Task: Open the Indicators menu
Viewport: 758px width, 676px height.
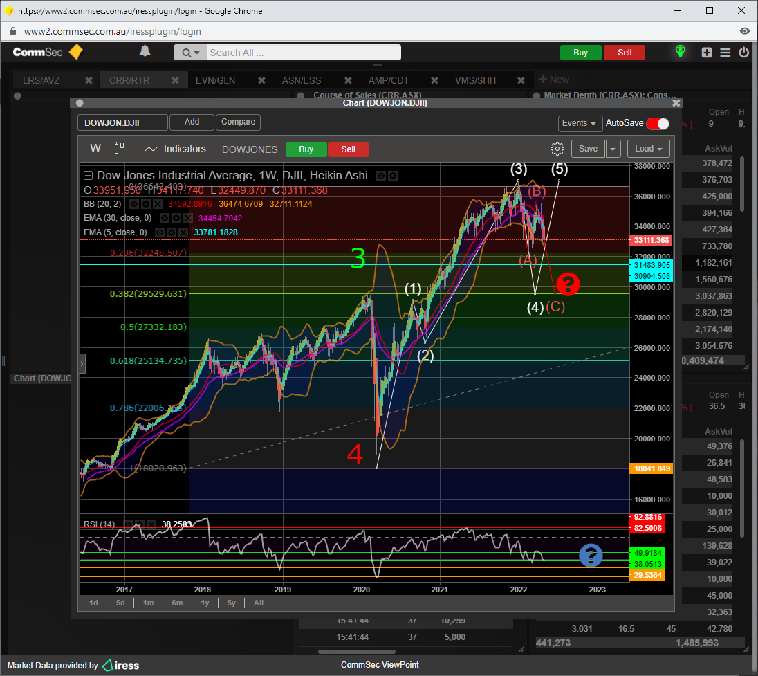Action: [x=175, y=149]
